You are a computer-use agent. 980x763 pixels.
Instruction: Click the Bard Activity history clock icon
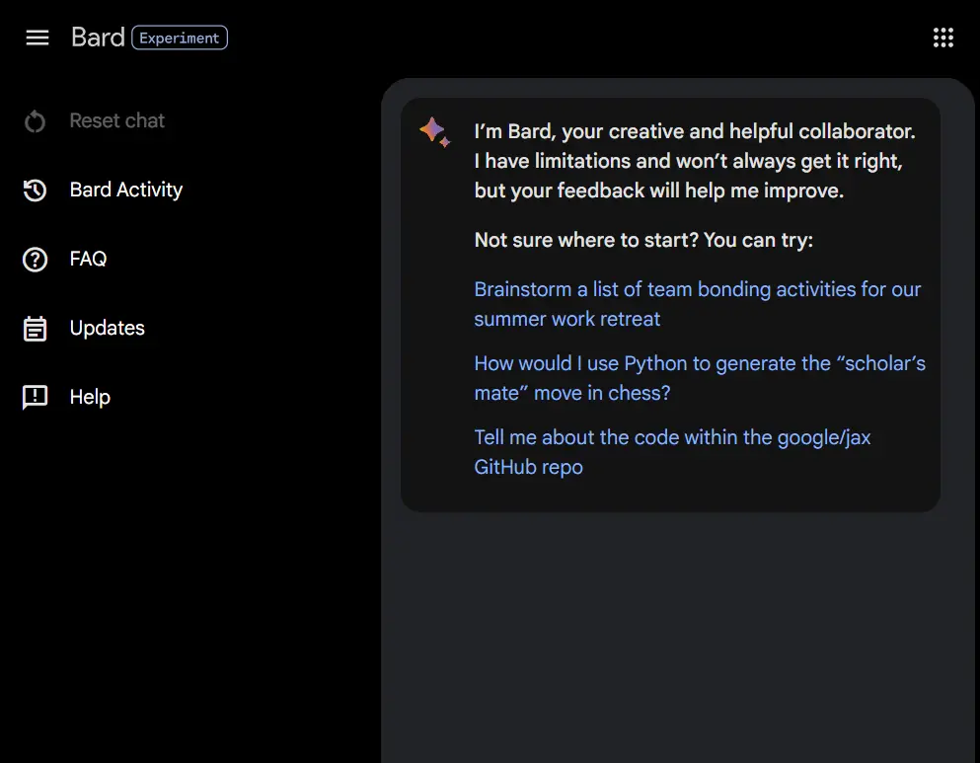36,191
